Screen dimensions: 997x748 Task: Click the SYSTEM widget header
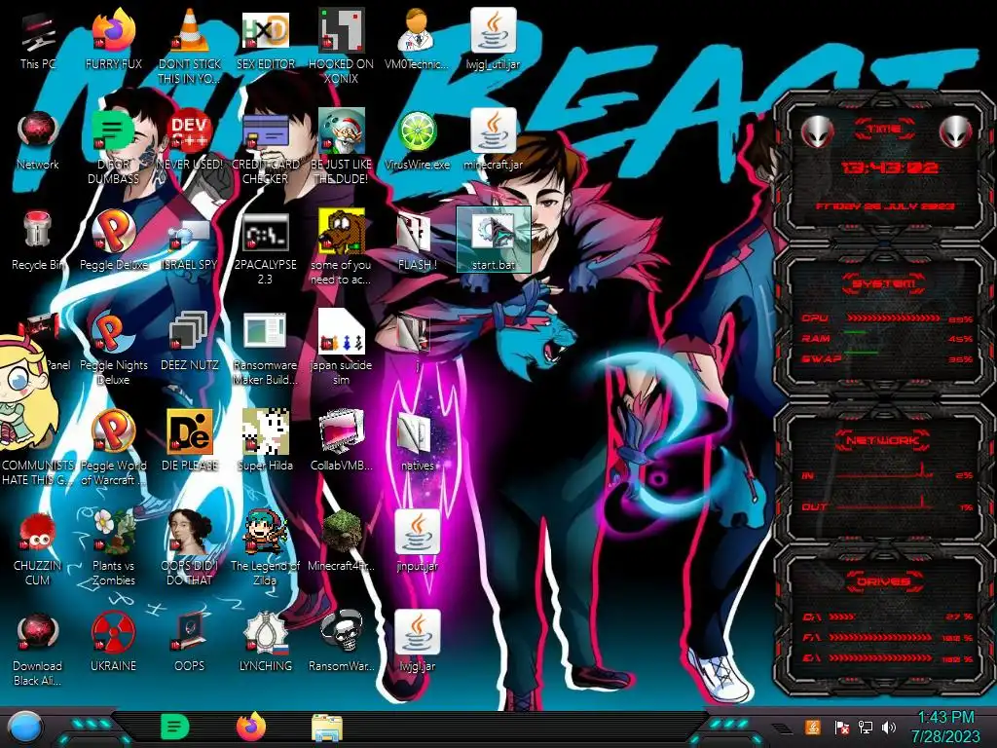884,283
